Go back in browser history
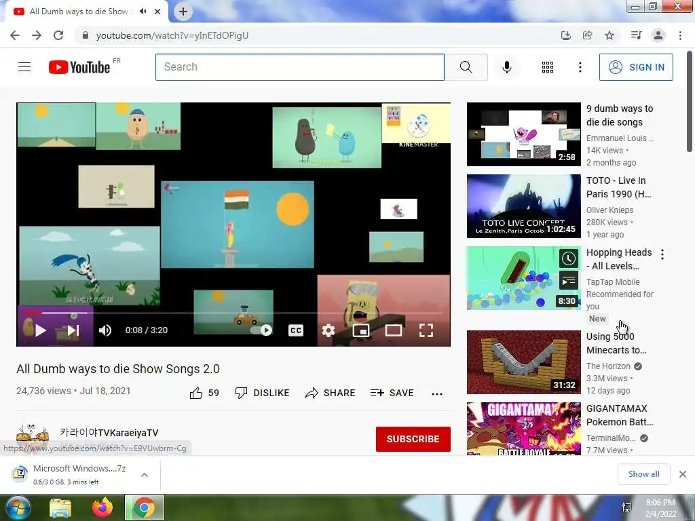 [15, 35]
